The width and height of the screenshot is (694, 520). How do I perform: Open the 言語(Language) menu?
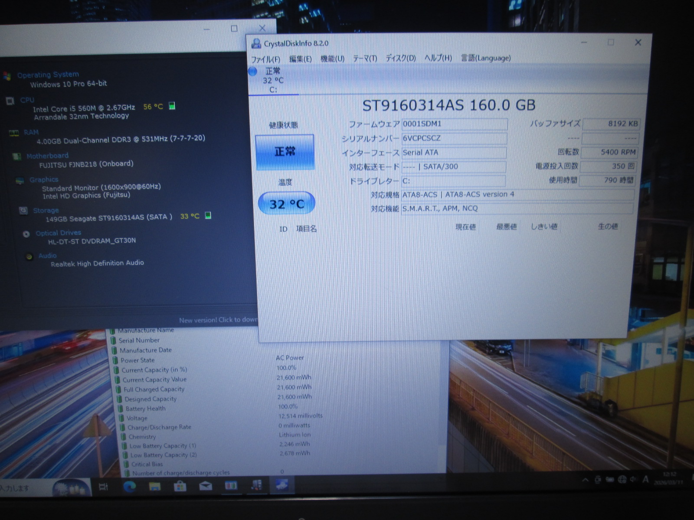pyautogui.click(x=485, y=58)
